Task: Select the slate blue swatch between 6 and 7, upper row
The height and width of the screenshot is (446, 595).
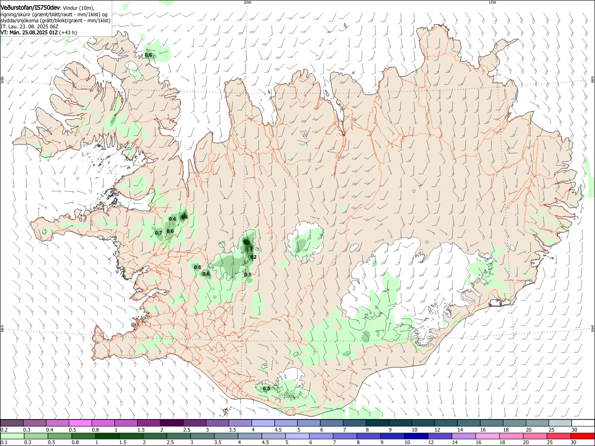Action: click(332, 423)
